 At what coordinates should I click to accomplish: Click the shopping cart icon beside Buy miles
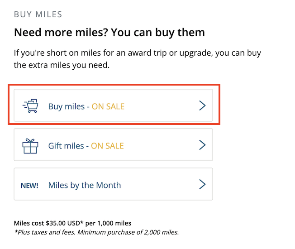click(x=30, y=106)
